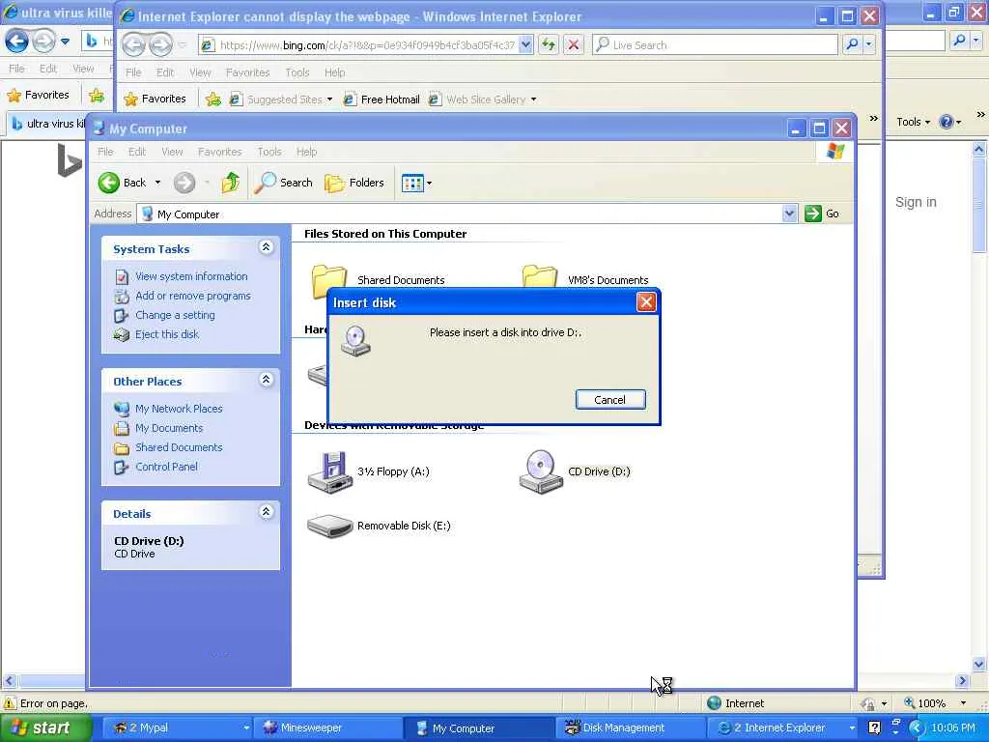Open File menu in My Computer
989x742 pixels.
105,152
